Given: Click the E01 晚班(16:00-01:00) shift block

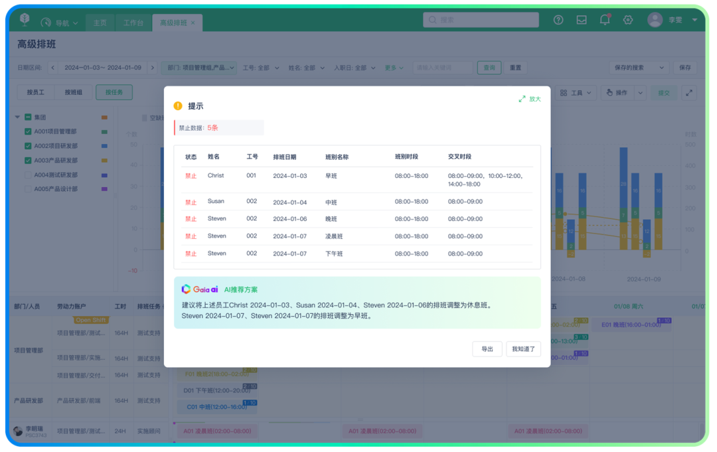Looking at the screenshot, I should coord(631,325).
